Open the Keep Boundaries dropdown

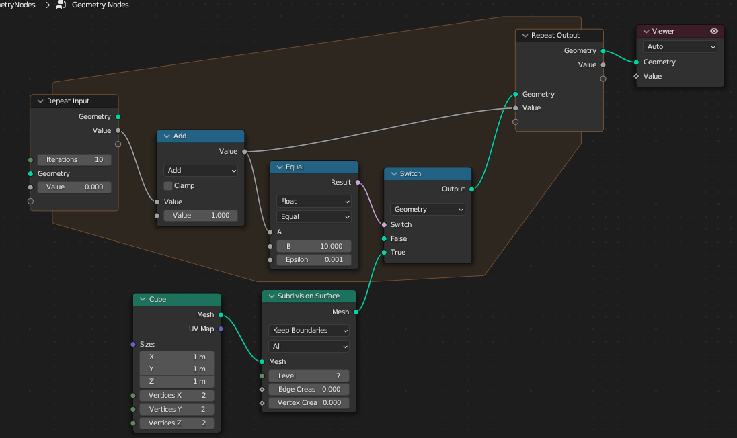click(309, 330)
